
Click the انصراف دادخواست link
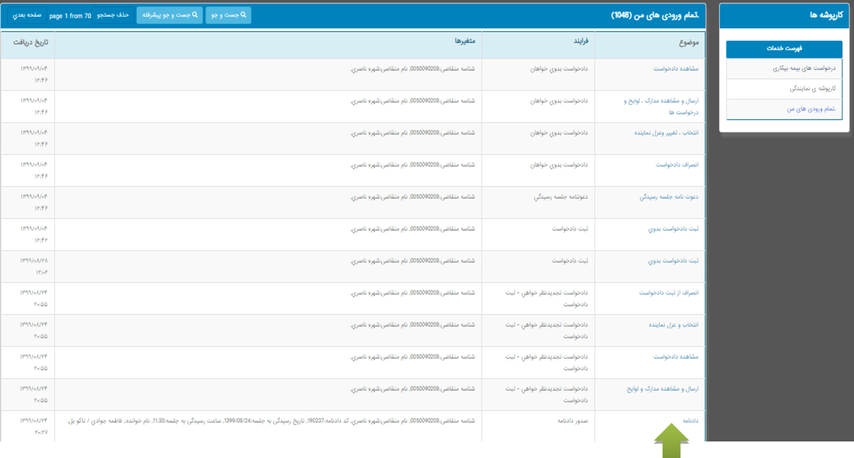coord(677,165)
